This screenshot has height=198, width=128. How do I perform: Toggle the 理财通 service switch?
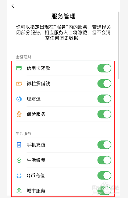(x=104, y=99)
